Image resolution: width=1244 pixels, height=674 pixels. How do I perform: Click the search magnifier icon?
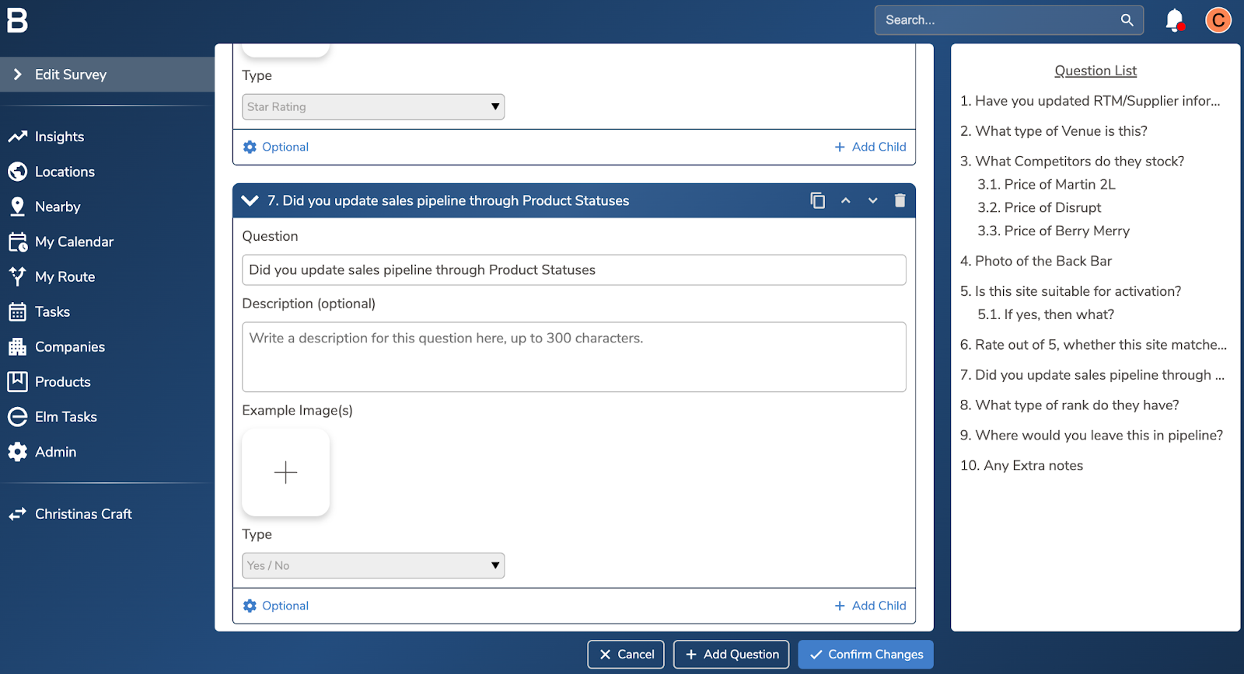(1127, 20)
